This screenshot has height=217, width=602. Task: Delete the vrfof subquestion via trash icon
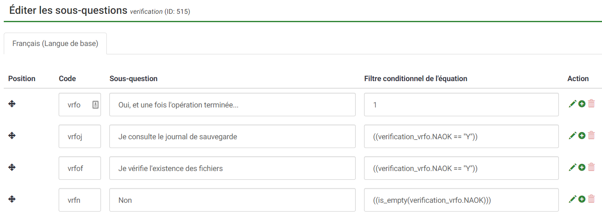click(x=592, y=167)
